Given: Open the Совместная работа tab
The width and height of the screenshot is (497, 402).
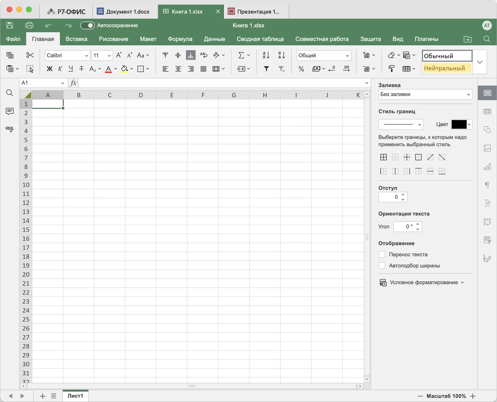Looking at the screenshot, I should [x=322, y=39].
